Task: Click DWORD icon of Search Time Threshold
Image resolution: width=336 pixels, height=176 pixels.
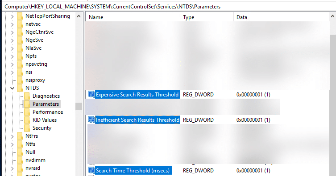Action: pos(91,170)
